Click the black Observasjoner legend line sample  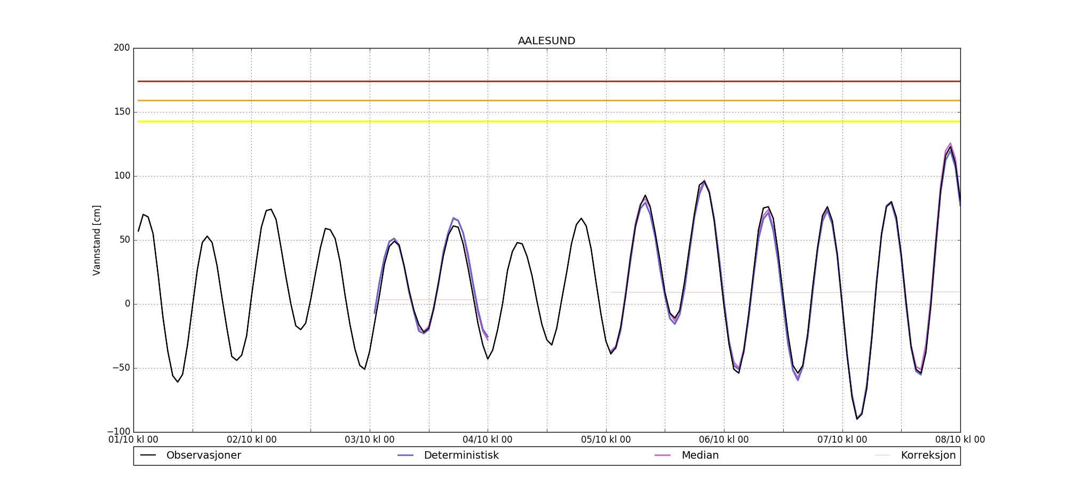148,455
